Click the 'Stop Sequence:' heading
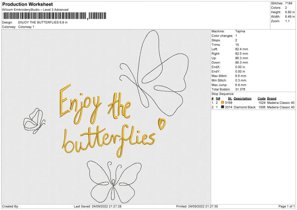Viewport: 297px width, 210px height. pos(223,94)
